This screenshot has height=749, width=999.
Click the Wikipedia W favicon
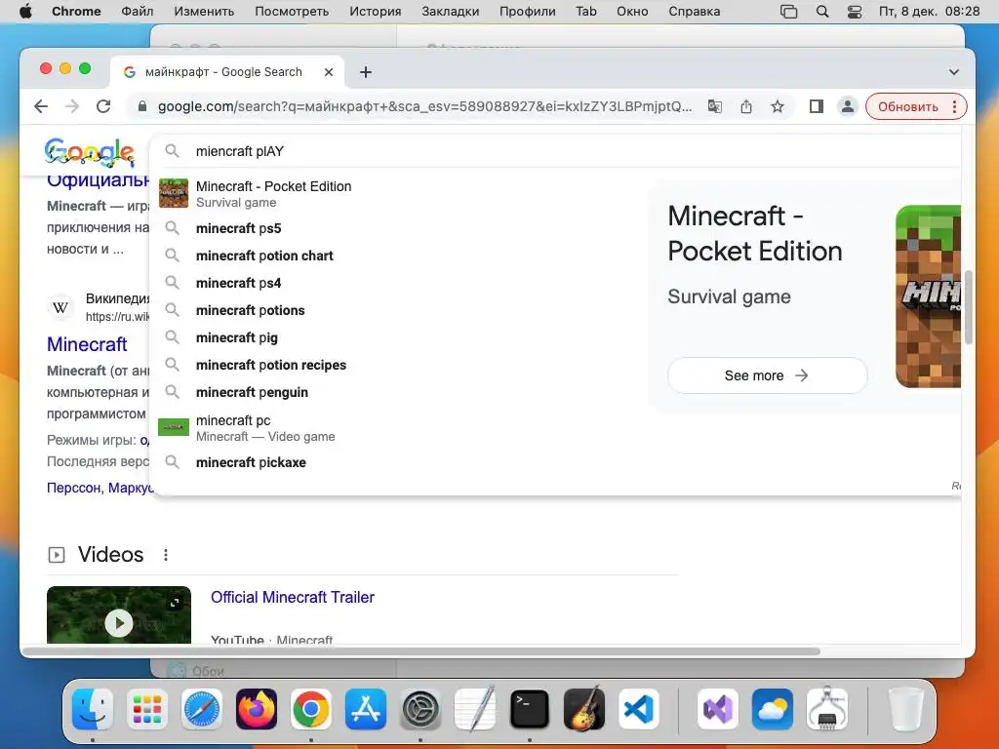[60, 308]
